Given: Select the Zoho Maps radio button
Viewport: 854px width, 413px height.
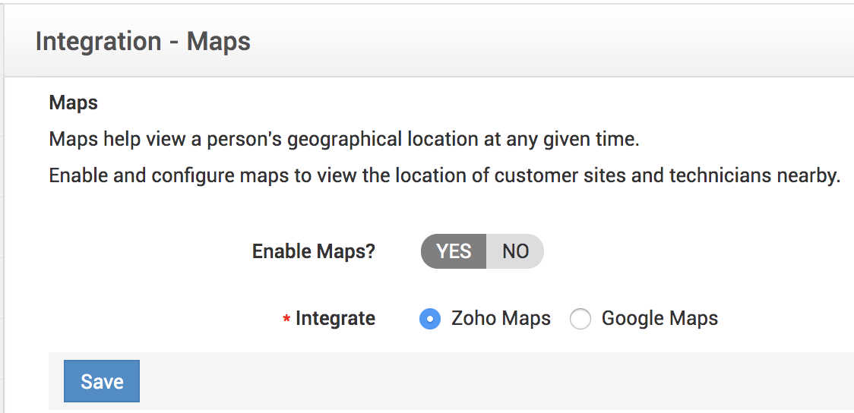Looking at the screenshot, I should coord(430,319).
